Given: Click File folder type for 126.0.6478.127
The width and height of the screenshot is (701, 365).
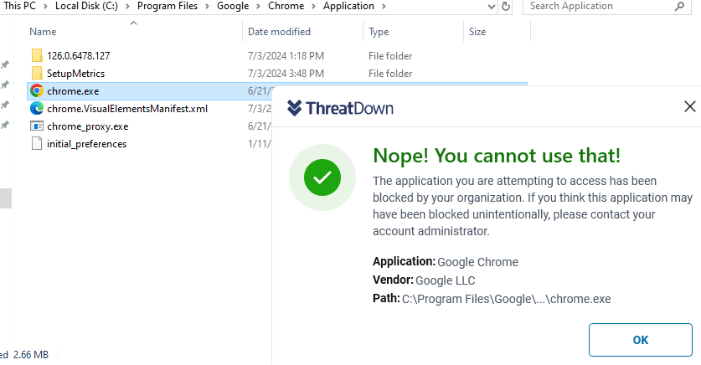Looking at the screenshot, I should pyautogui.click(x=390, y=56).
